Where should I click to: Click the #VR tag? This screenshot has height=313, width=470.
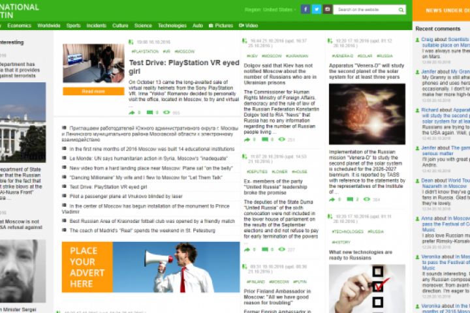coord(166,52)
